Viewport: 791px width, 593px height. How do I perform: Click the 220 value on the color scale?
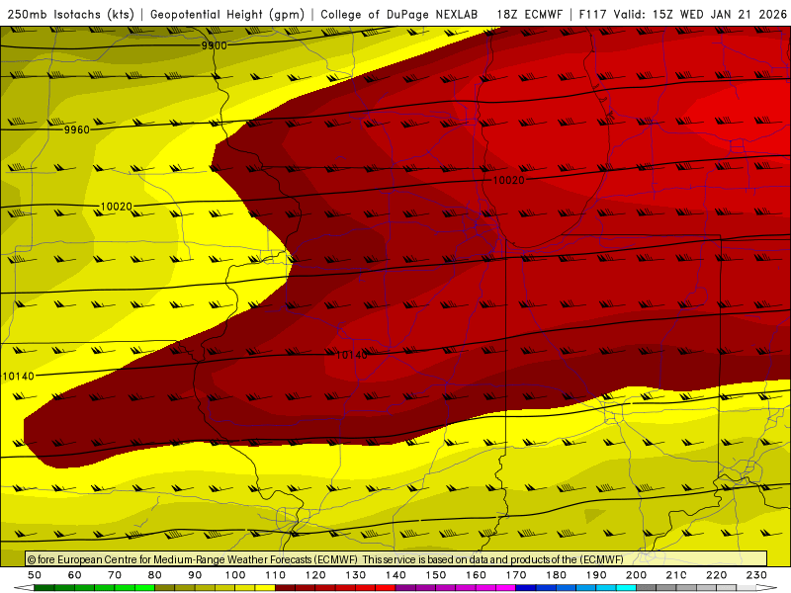(x=716, y=575)
